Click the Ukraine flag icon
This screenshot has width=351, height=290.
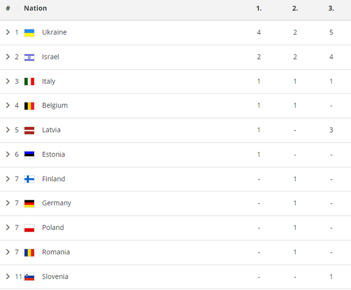pos(29,33)
